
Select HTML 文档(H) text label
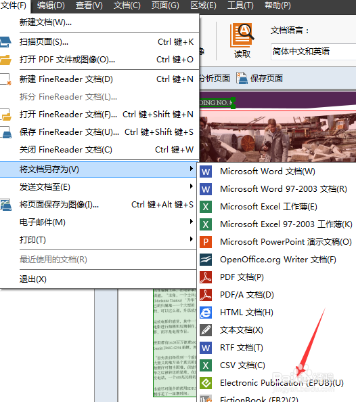point(247,313)
